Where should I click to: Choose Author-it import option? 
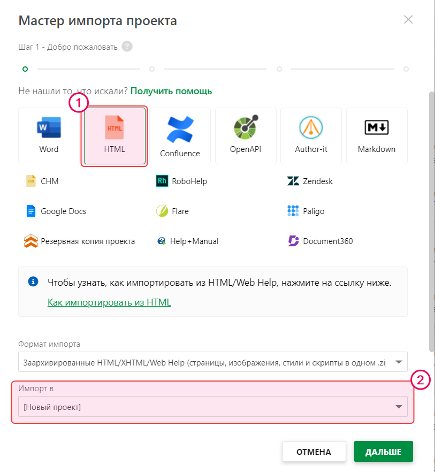click(311, 136)
